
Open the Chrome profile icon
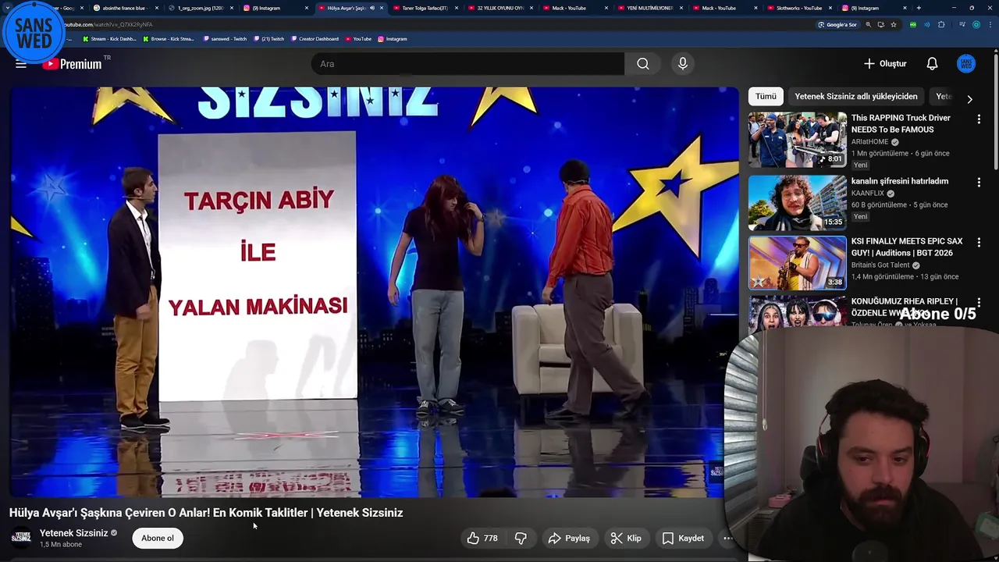(976, 24)
